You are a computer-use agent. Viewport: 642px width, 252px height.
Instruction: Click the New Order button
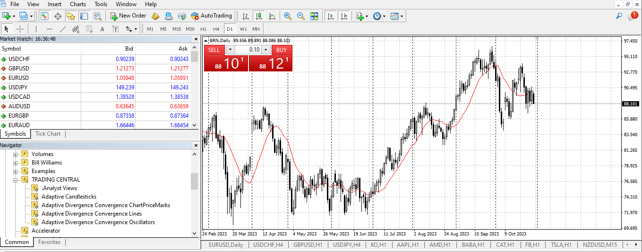tap(128, 16)
